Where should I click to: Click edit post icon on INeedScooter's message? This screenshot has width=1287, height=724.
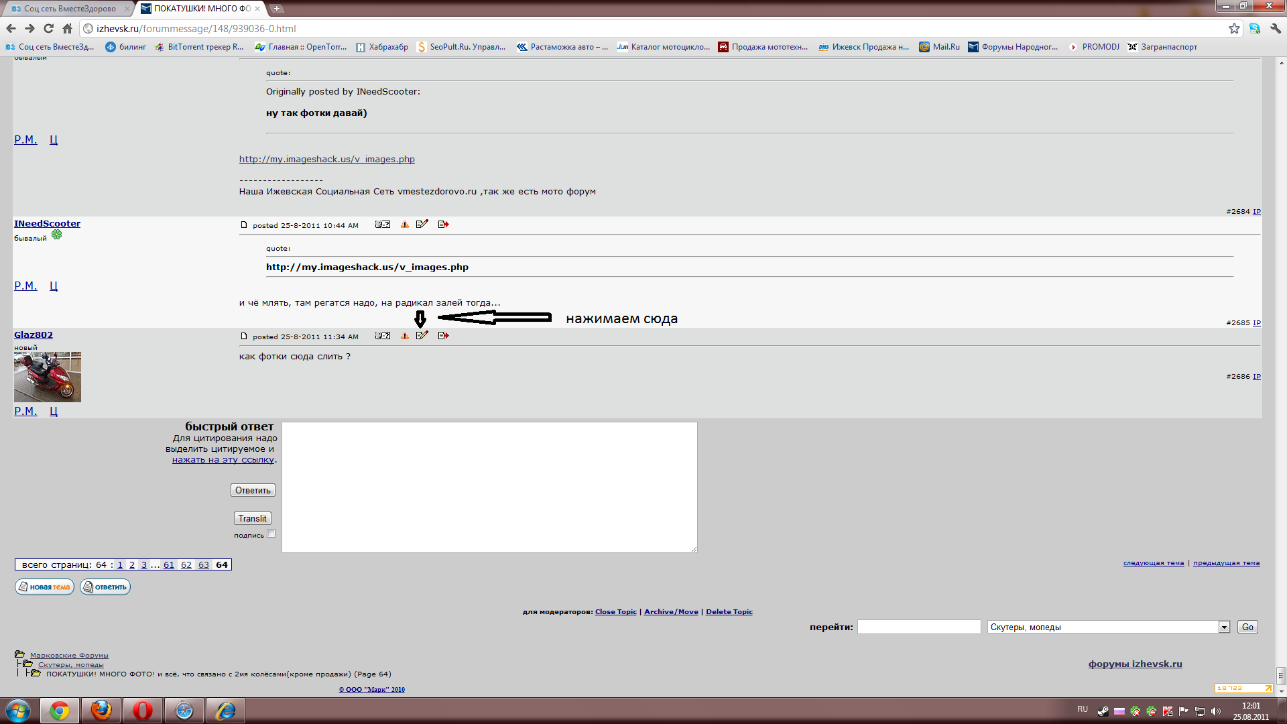(422, 225)
